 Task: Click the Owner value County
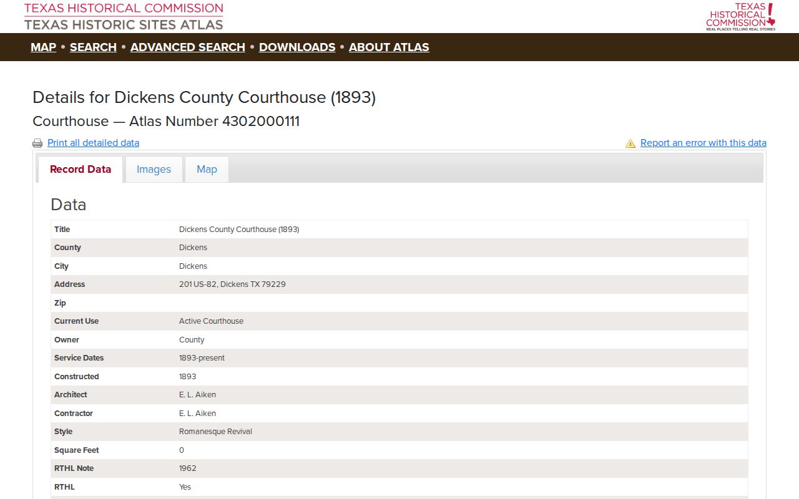coord(192,340)
